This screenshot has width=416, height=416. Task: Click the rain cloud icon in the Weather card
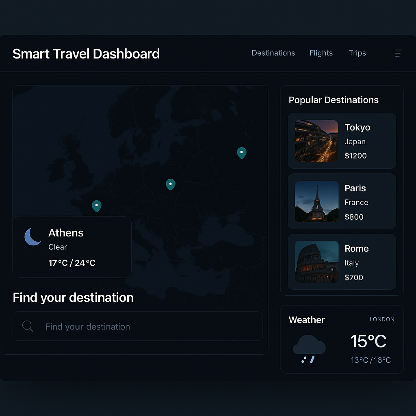309,345
